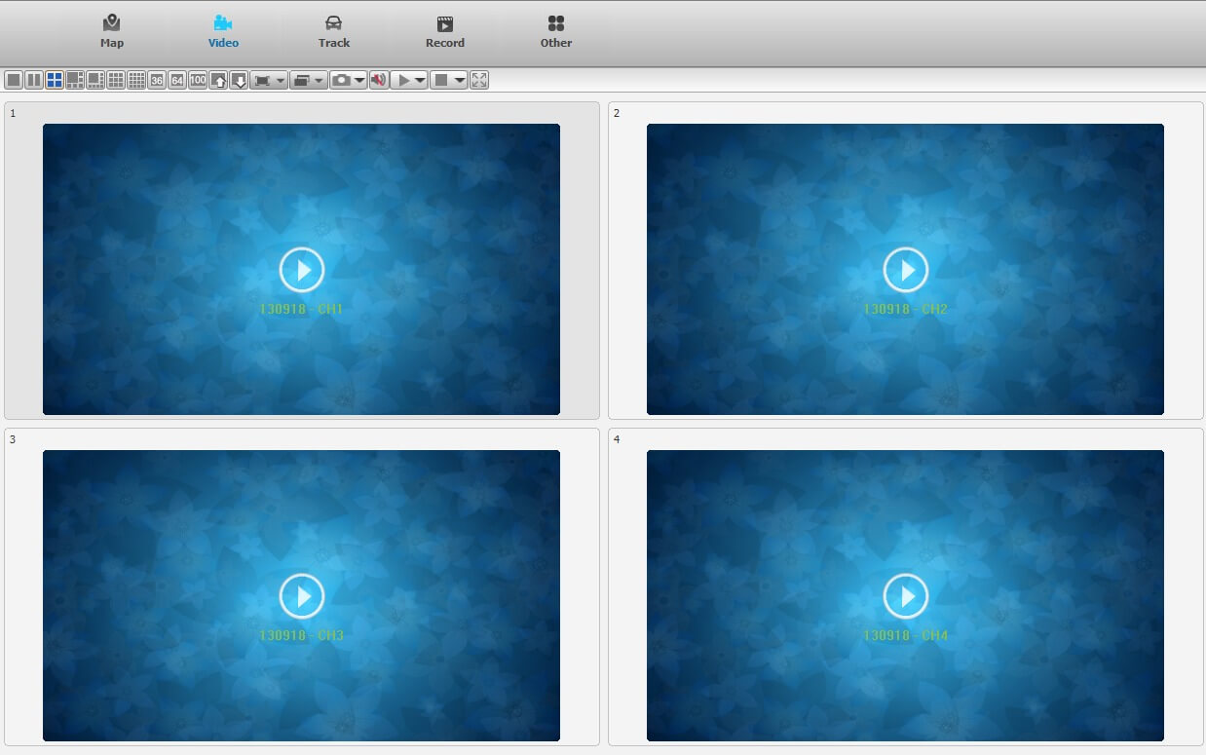Viewport: 1206px width, 755px height.
Task: Select the 3x3 nine-window grid layout
Action: point(116,80)
